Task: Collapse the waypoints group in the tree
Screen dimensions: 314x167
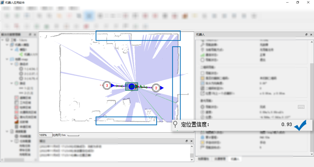Action: click(11, 64)
